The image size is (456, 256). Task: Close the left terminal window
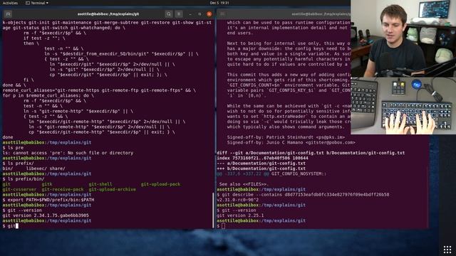(x=209, y=14)
